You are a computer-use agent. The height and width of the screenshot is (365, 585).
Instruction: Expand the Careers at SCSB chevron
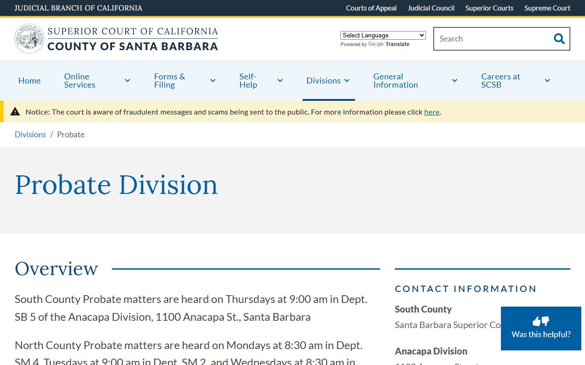(548, 81)
